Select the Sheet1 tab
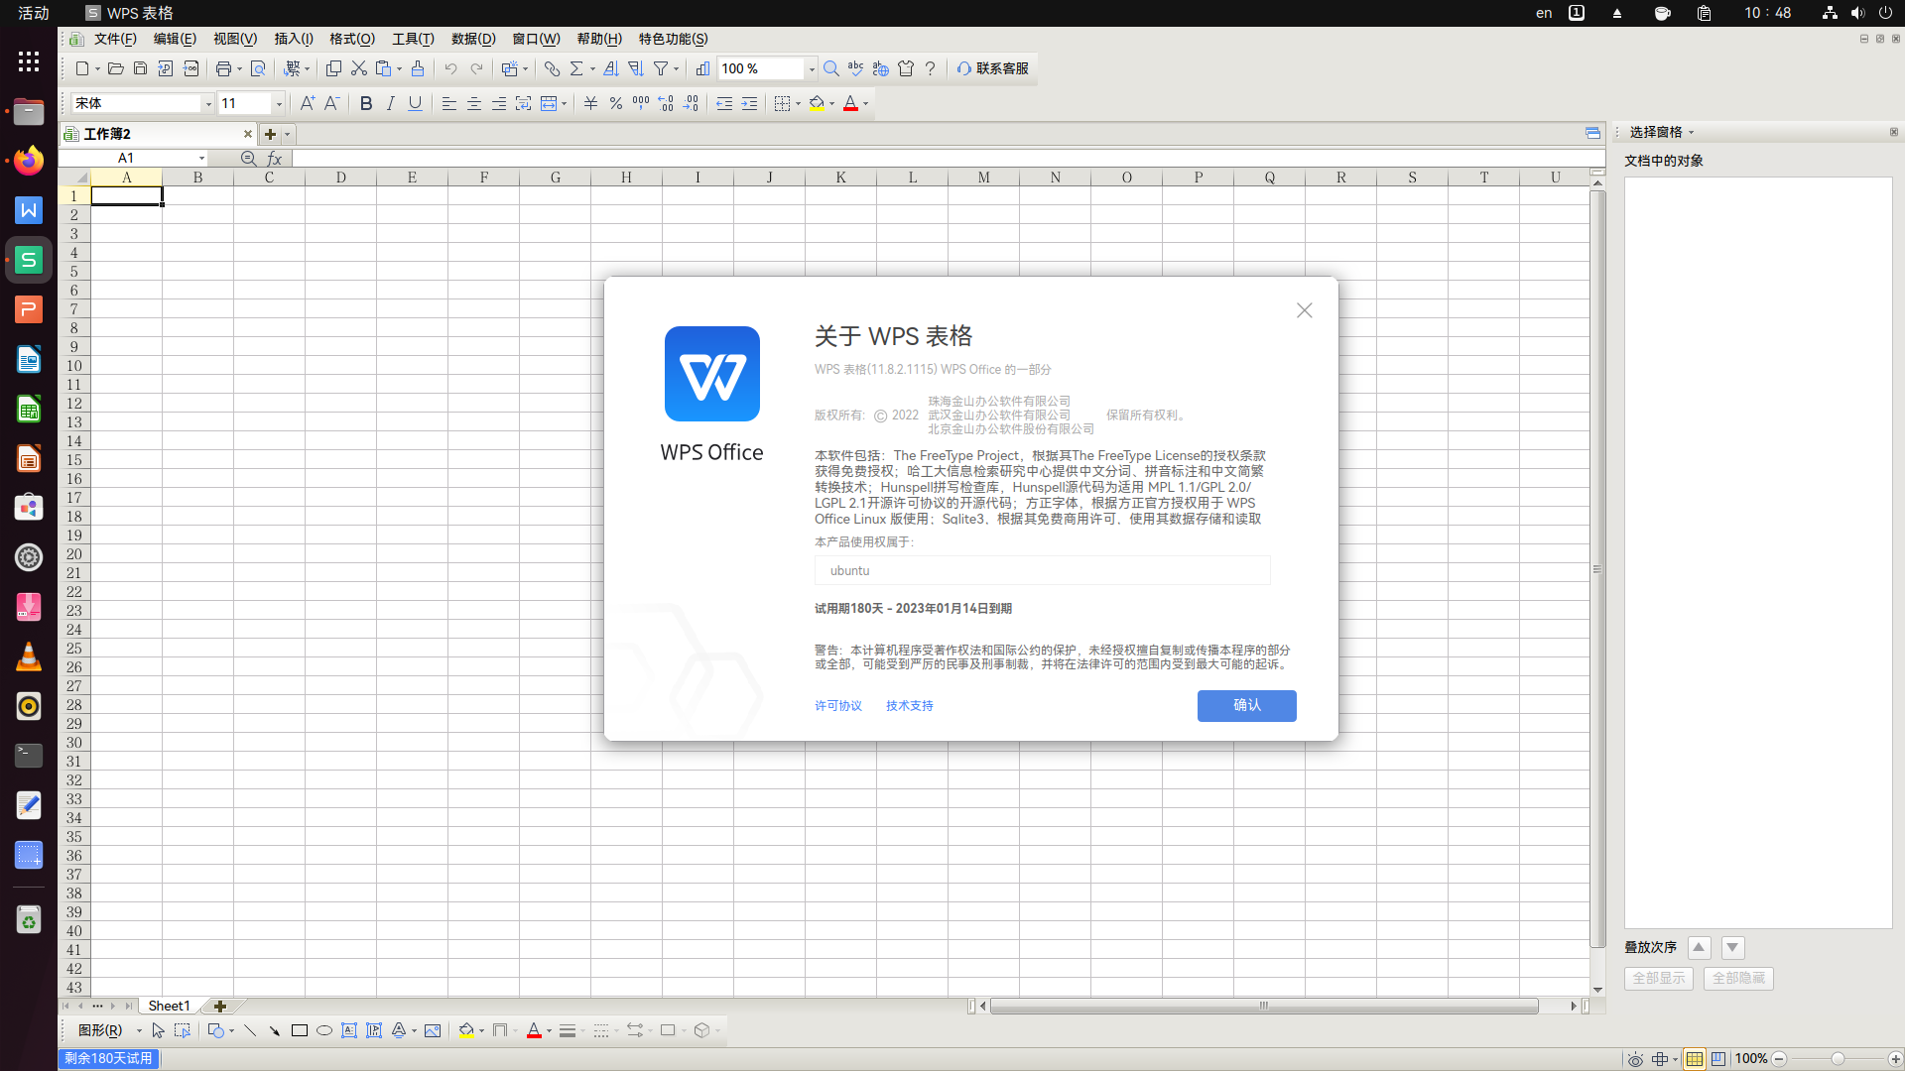 [169, 1006]
